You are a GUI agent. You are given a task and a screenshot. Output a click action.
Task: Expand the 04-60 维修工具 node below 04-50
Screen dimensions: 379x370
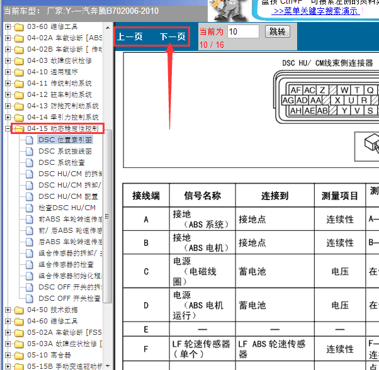[x=8, y=321]
